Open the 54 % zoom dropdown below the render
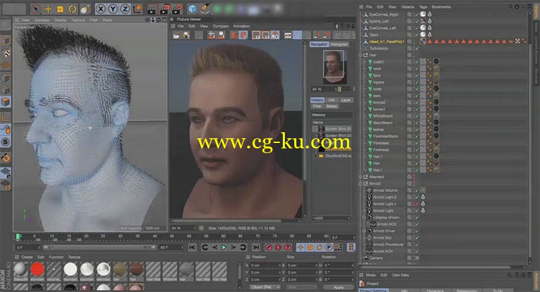 pyautogui.click(x=184, y=228)
